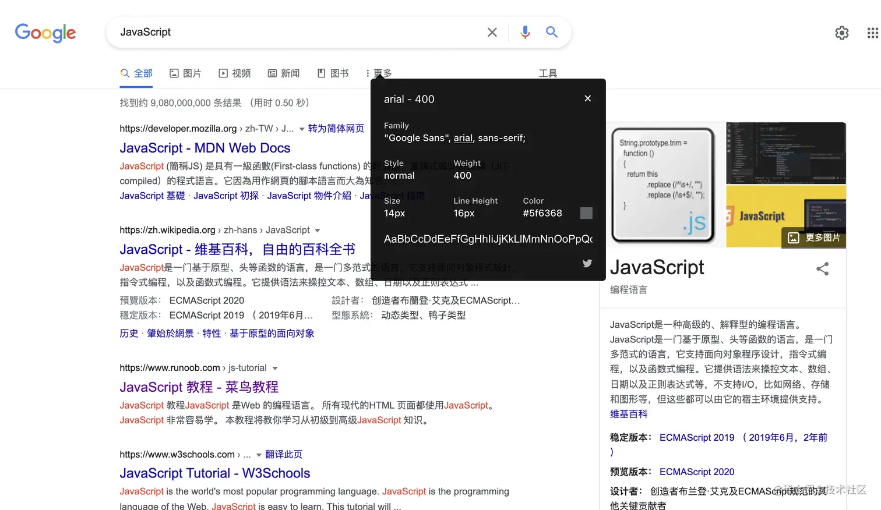Viewport: 881px width, 510px height.
Task: Open 更多图片 more images button
Action: [x=813, y=238]
